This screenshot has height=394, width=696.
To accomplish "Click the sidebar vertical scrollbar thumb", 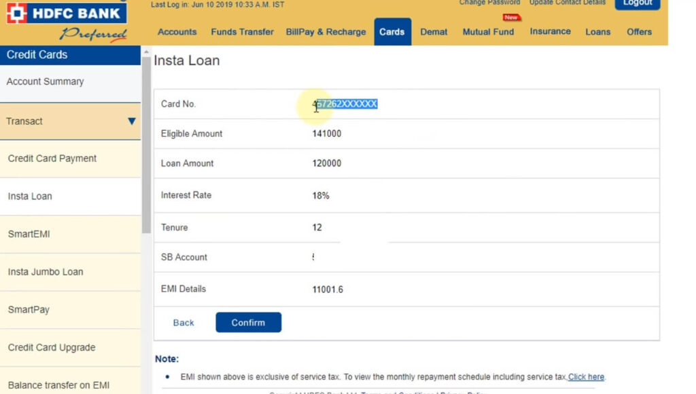I will click(146, 144).
